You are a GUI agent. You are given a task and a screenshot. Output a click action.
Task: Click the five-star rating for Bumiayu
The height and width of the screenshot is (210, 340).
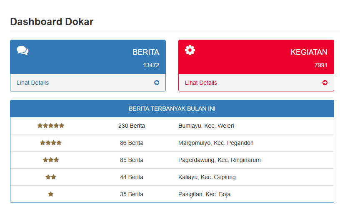(x=51, y=126)
